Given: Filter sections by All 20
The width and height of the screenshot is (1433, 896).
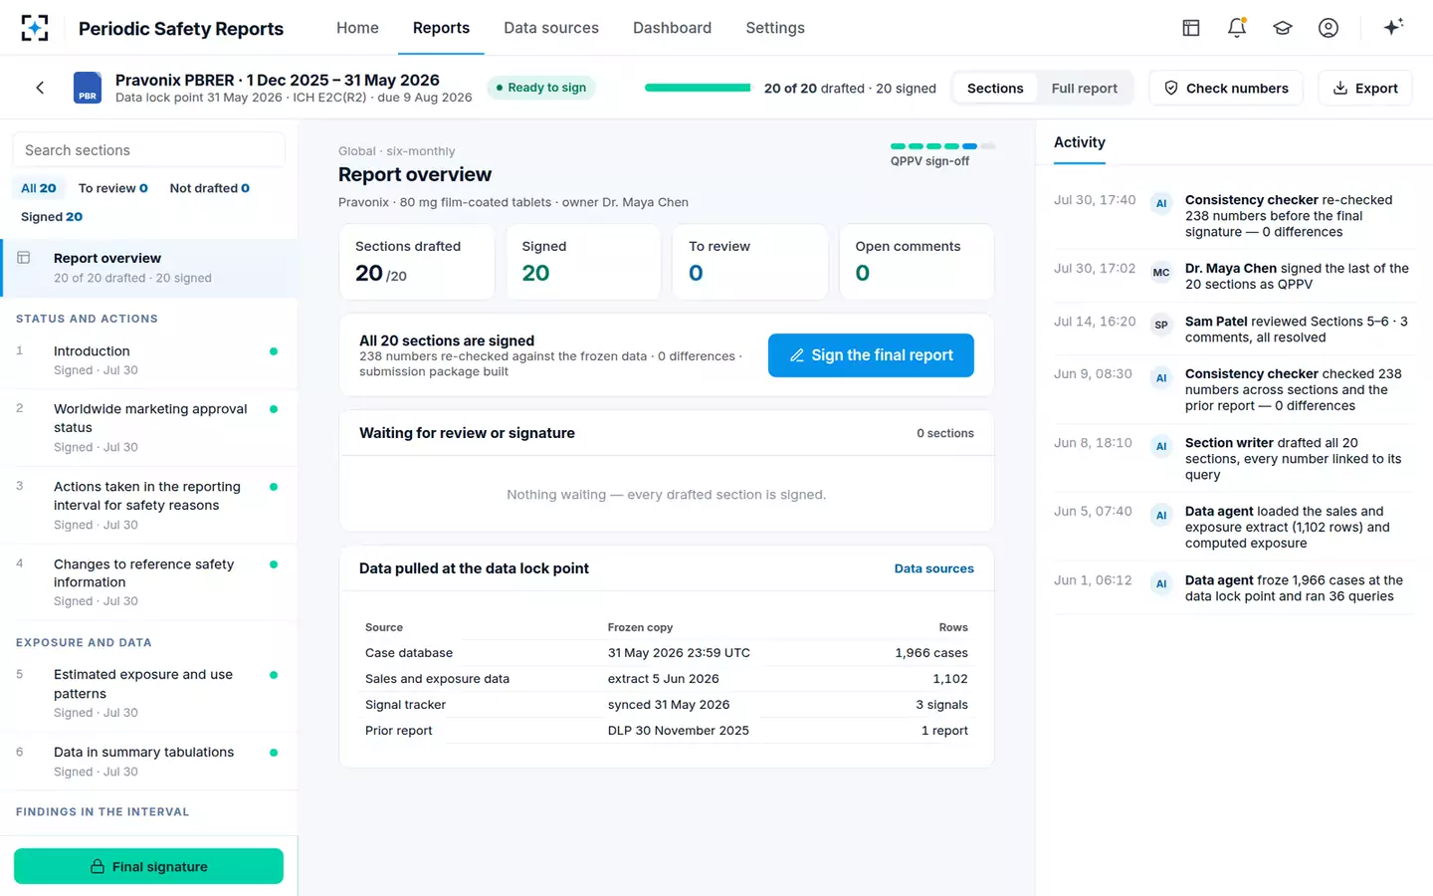Looking at the screenshot, I should (x=39, y=188).
